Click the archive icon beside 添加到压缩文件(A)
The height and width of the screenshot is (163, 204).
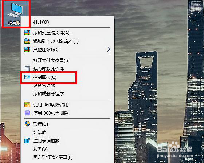click(27, 33)
